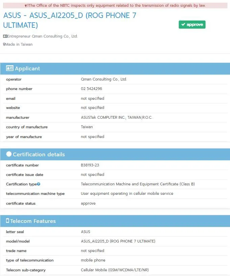Click type of telecommunication value mobile phone
Image resolution: width=230 pixels, height=276 pixels.
tap(93, 260)
